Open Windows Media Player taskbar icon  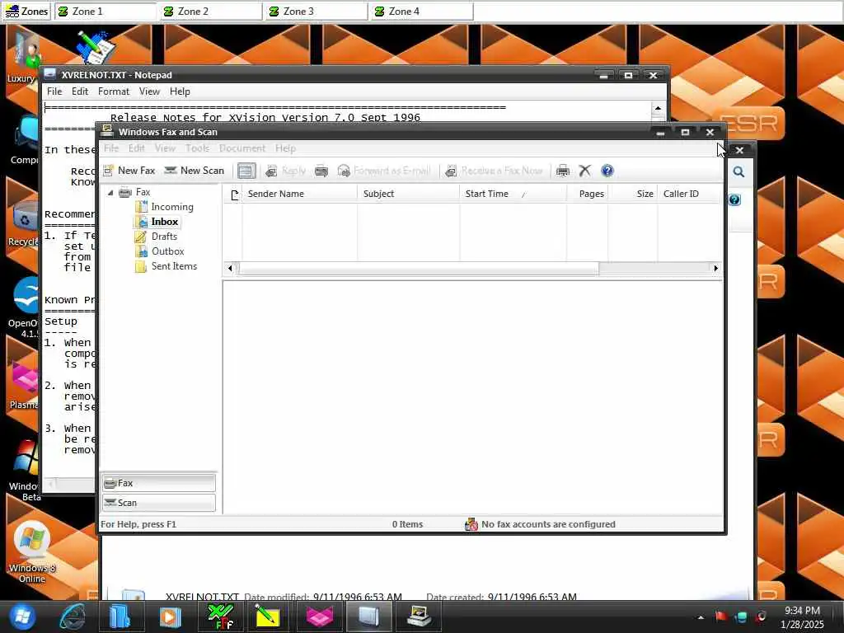171,617
